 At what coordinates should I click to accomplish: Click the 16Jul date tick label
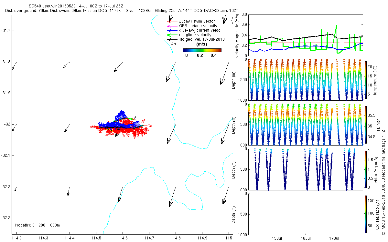306,239
